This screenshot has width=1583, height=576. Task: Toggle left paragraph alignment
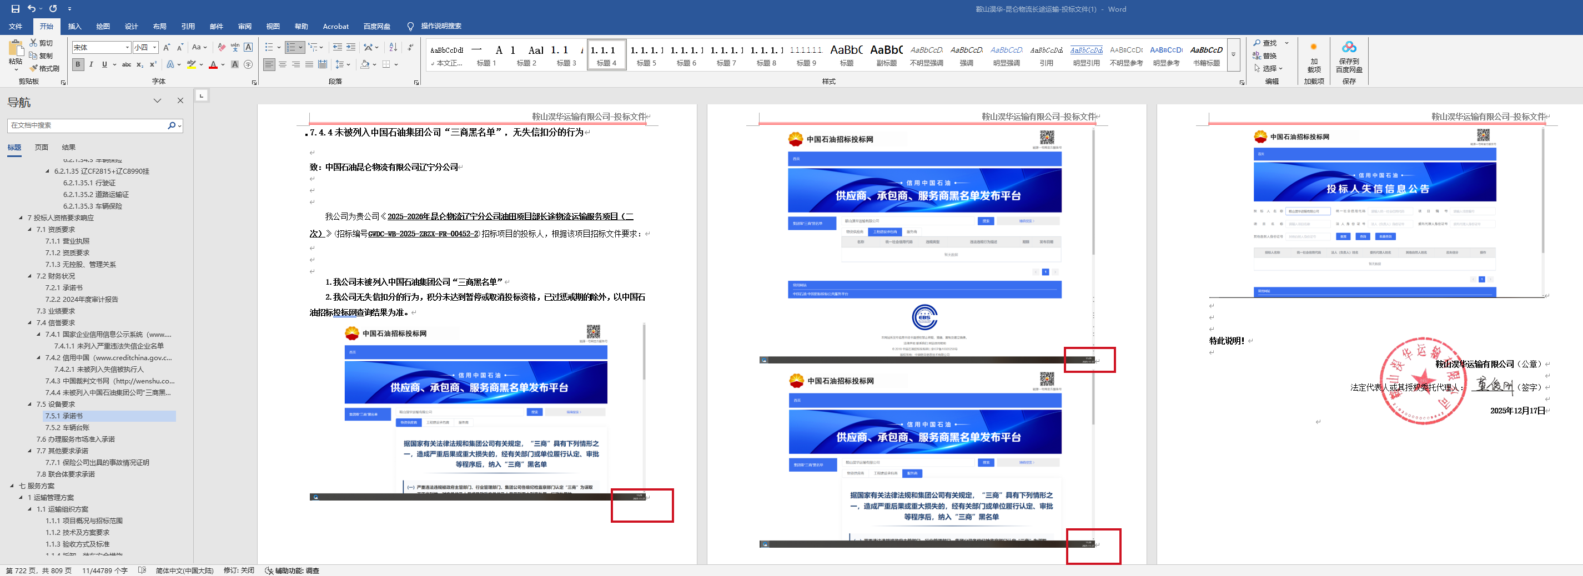(x=269, y=64)
